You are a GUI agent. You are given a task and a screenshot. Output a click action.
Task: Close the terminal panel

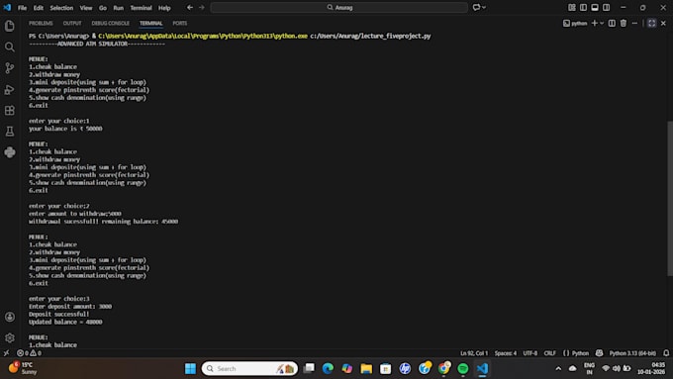coord(663,23)
